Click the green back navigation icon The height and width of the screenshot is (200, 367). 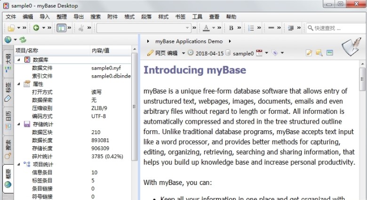pyautogui.click(x=36, y=28)
